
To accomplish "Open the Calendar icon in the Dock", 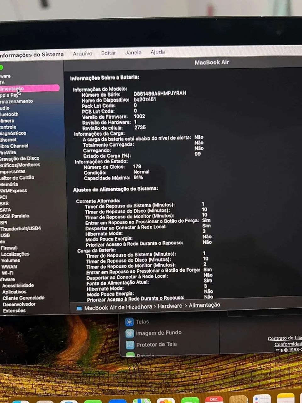I will pos(214,400).
